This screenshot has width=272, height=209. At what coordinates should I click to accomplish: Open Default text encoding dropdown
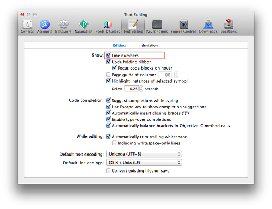pos(144,154)
